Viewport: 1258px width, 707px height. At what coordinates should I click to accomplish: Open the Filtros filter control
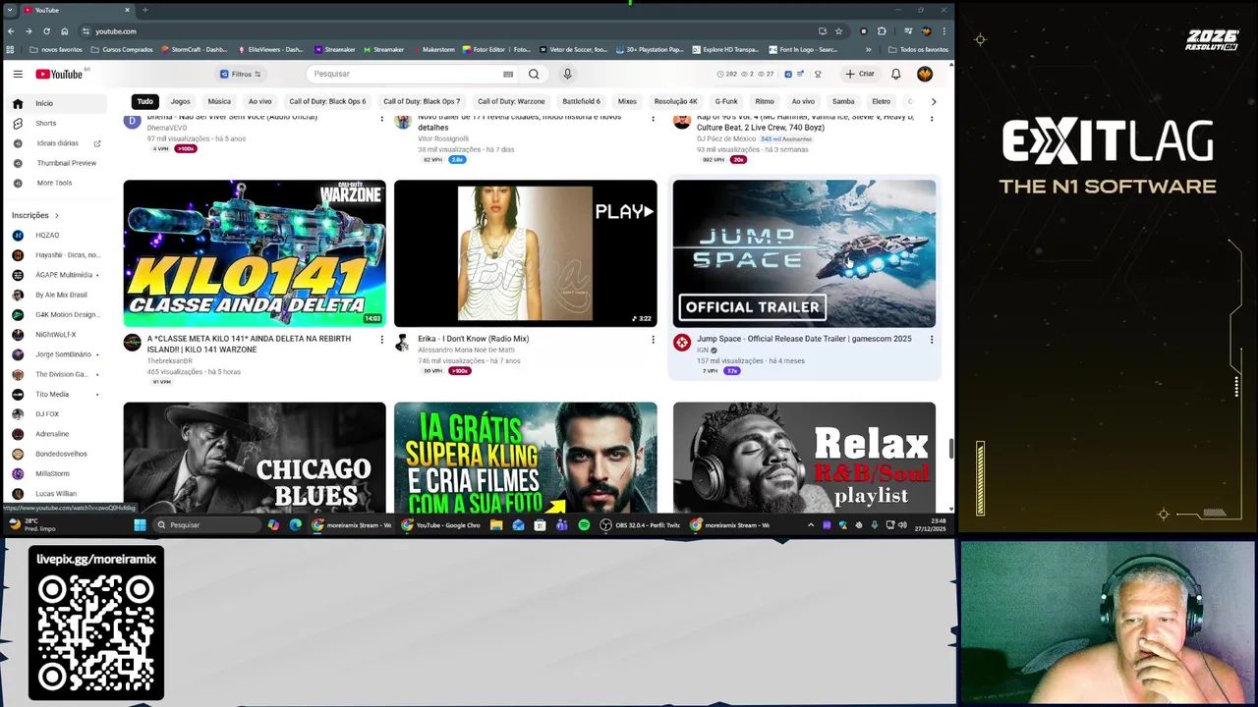pyautogui.click(x=241, y=74)
